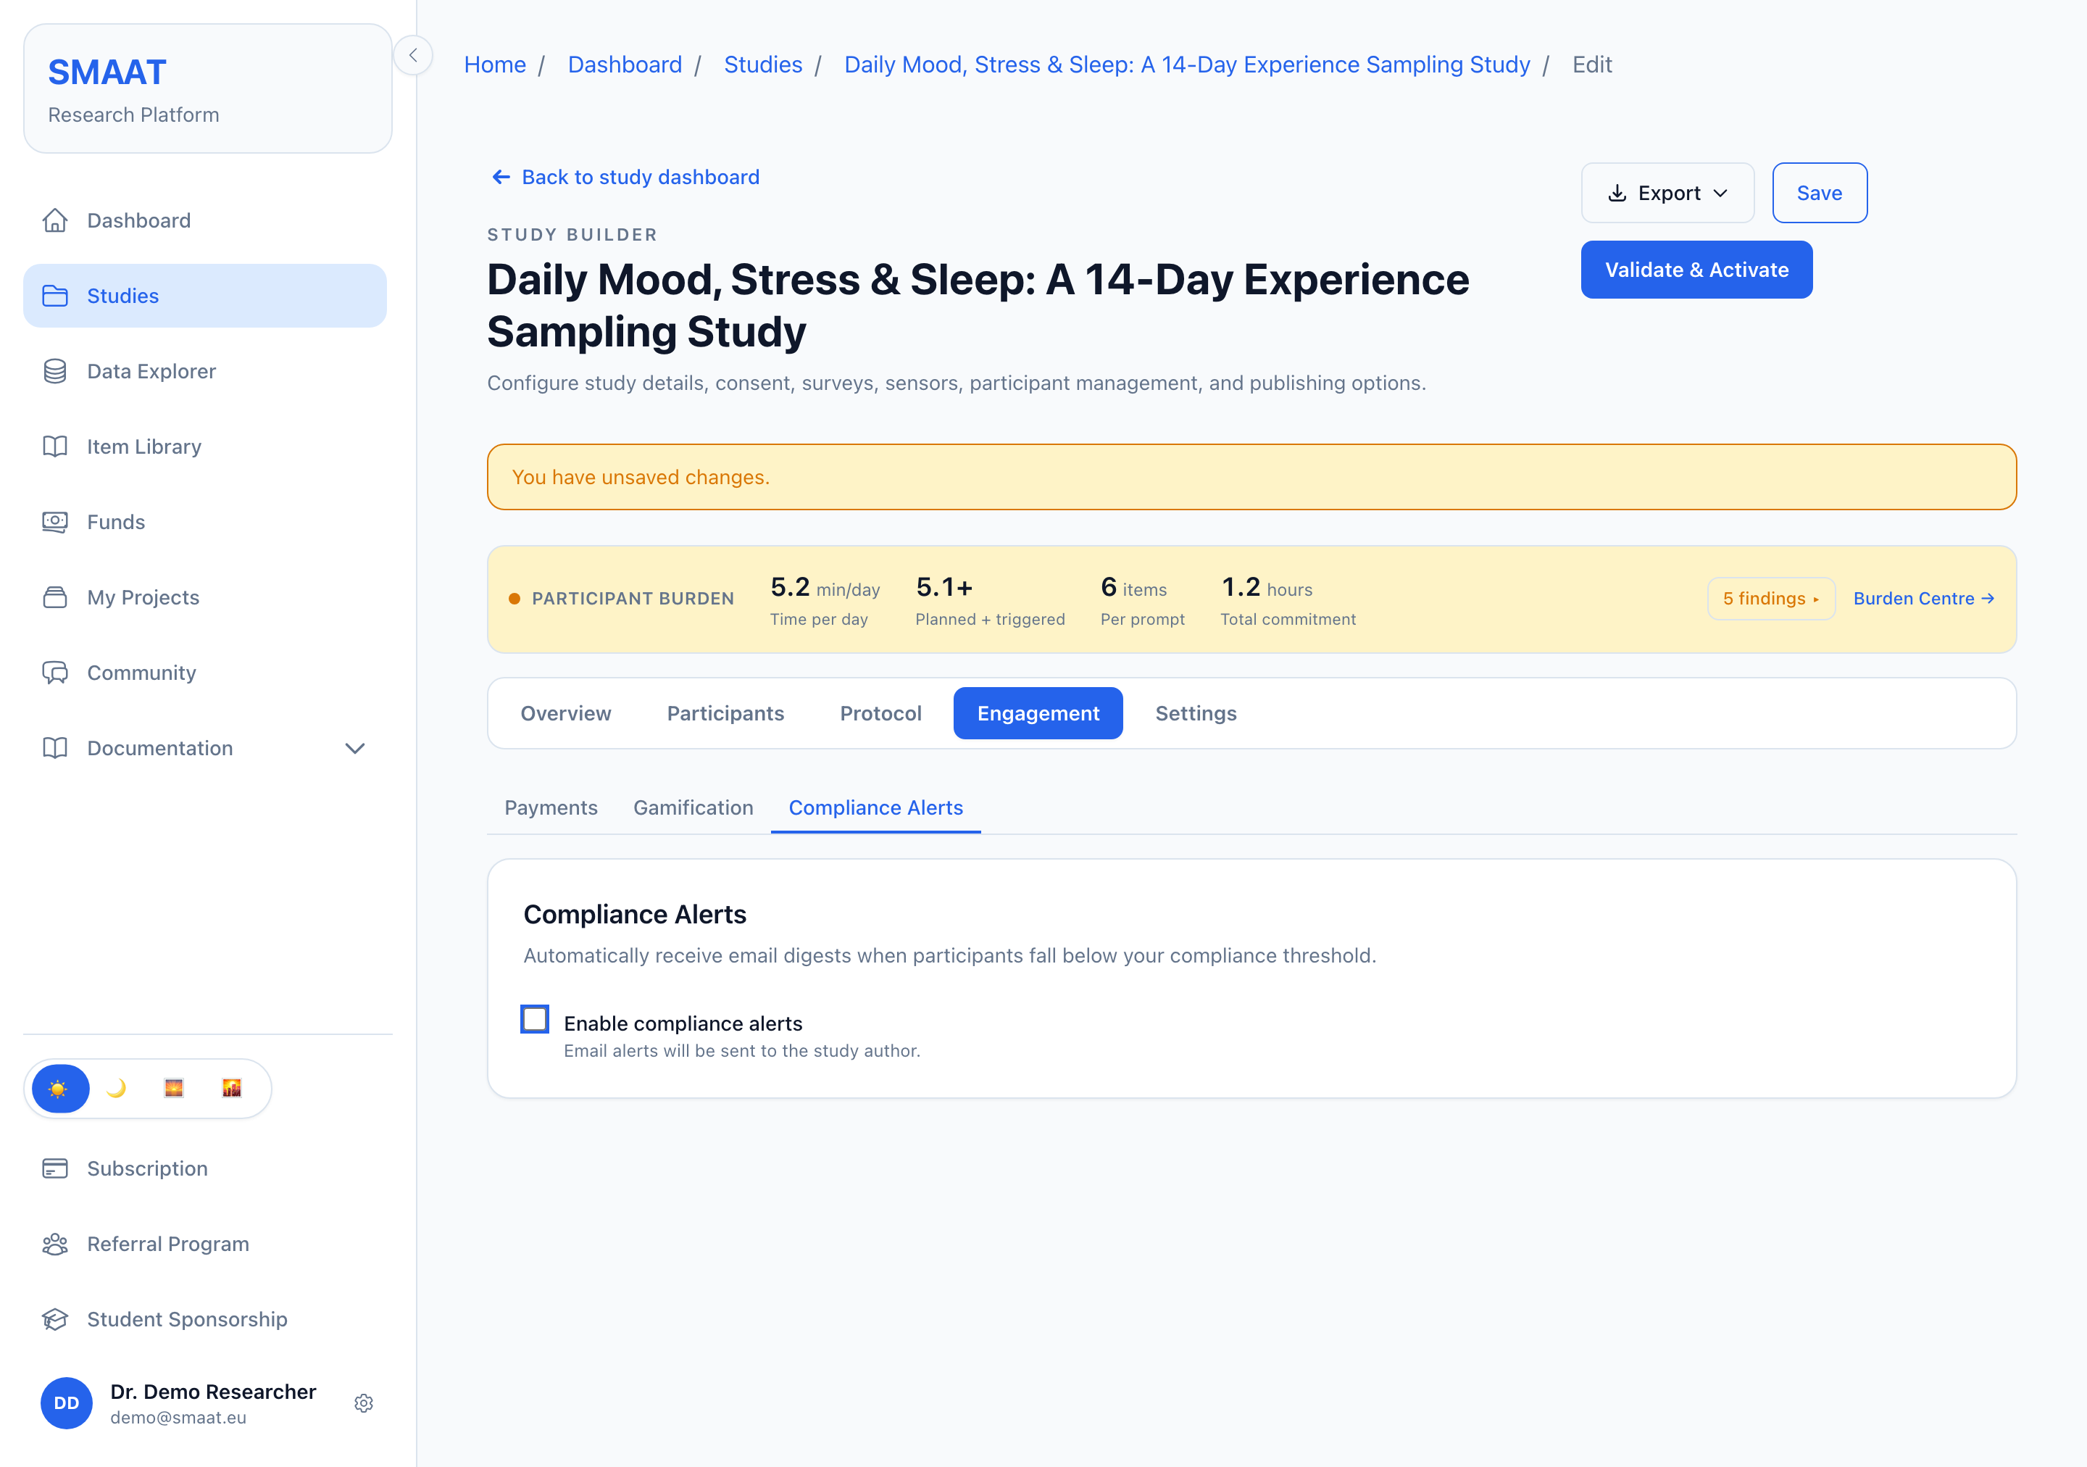
Task: Click the Save button
Action: coord(1819,193)
